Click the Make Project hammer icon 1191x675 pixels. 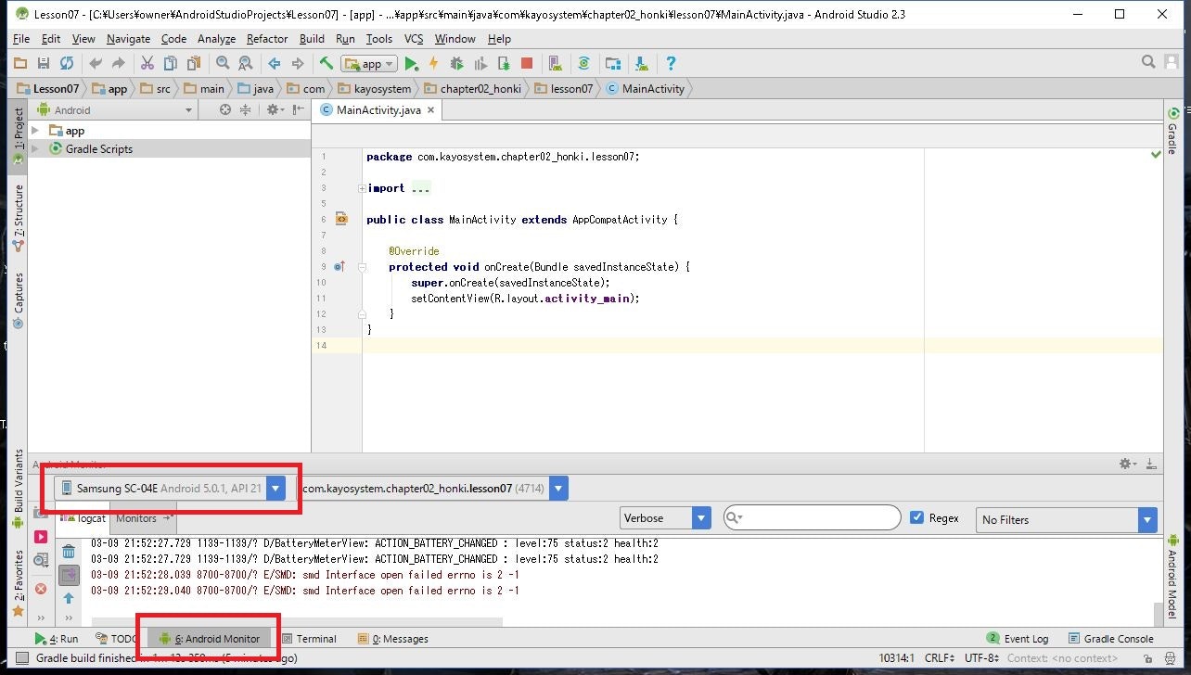click(326, 63)
